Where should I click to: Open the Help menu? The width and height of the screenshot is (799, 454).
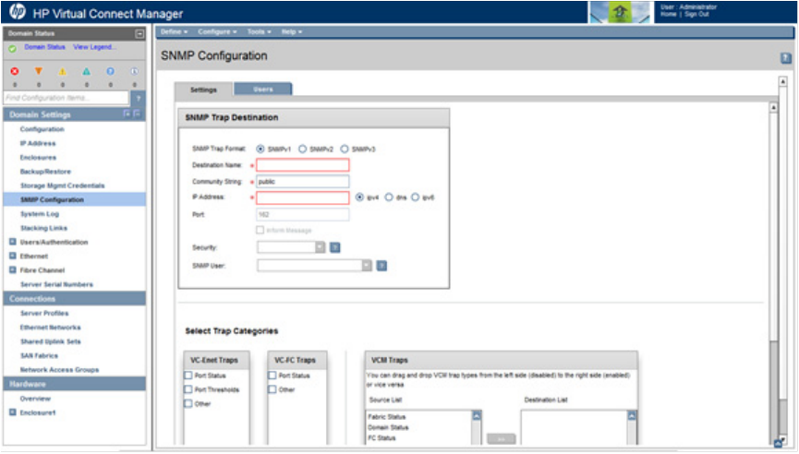pos(292,31)
